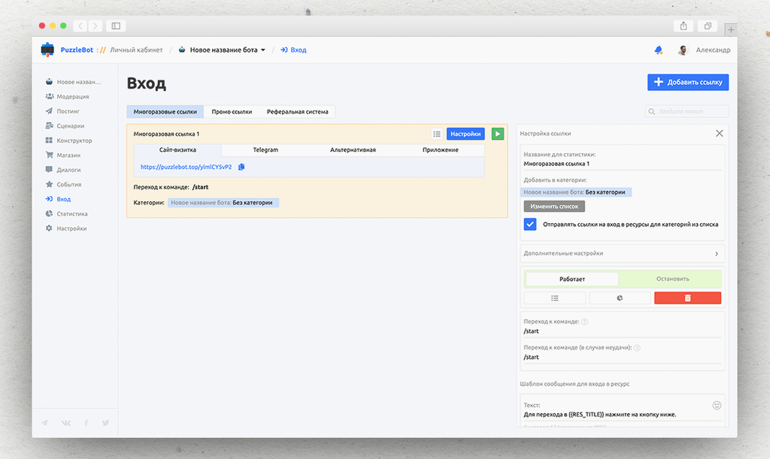Click the statistics pie chart button
Screen dimensions: 770x459
pyautogui.click(x=620, y=298)
